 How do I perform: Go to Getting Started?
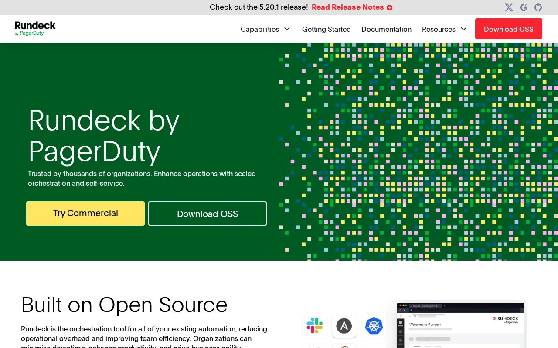(327, 29)
